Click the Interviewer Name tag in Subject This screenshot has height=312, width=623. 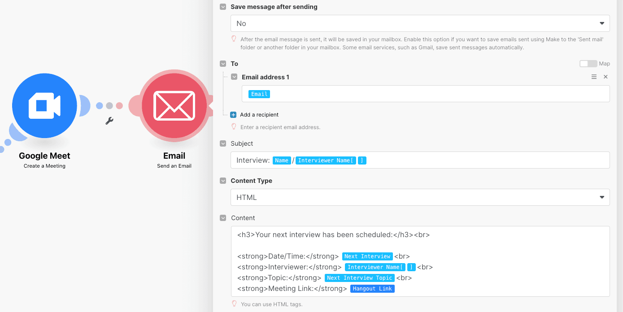326,160
